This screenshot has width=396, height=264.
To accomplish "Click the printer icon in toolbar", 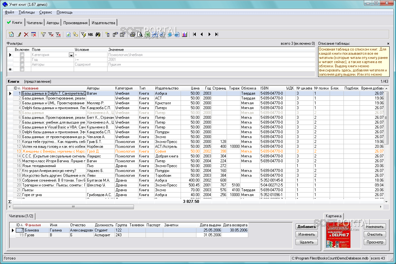I will [x=132, y=34].
